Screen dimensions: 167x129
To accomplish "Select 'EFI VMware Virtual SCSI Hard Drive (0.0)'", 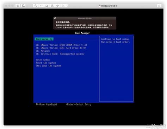I will (x=61, y=48).
